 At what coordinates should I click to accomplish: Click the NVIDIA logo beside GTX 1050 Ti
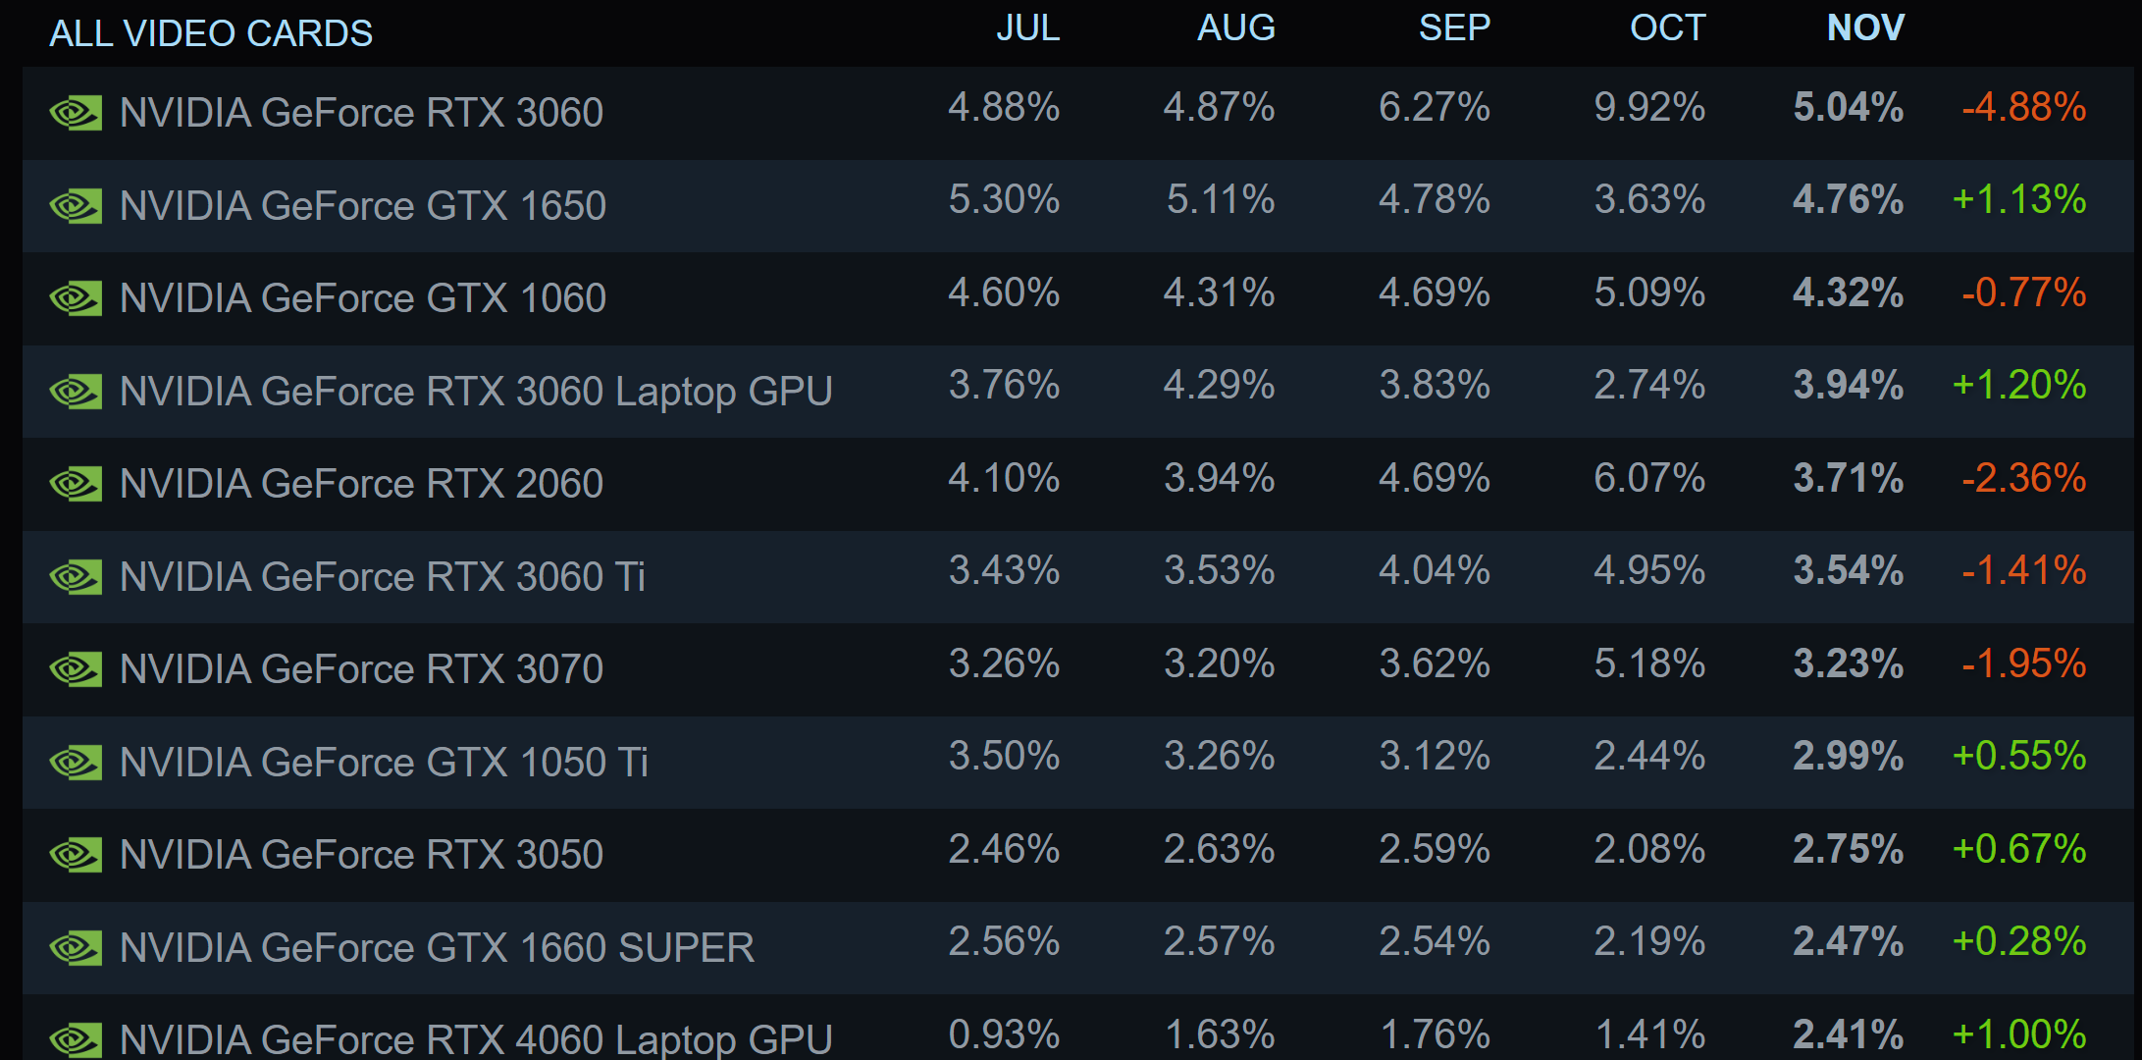tap(76, 764)
